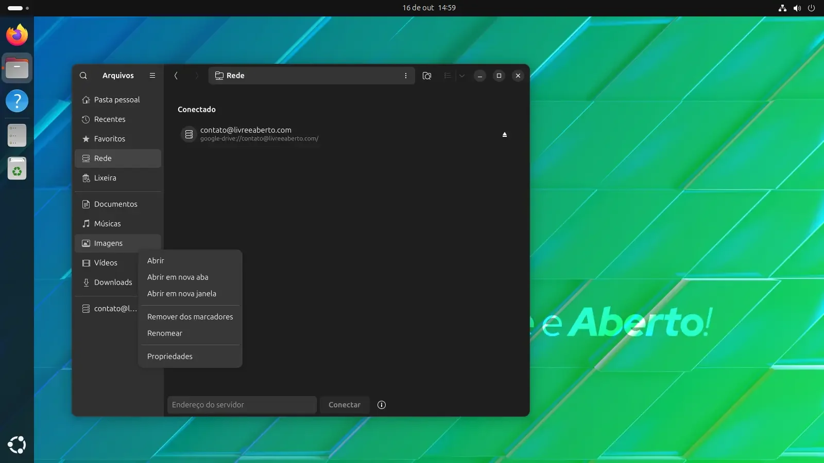
Task: Open Documentos bookmark
Action: [x=118, y=204]
